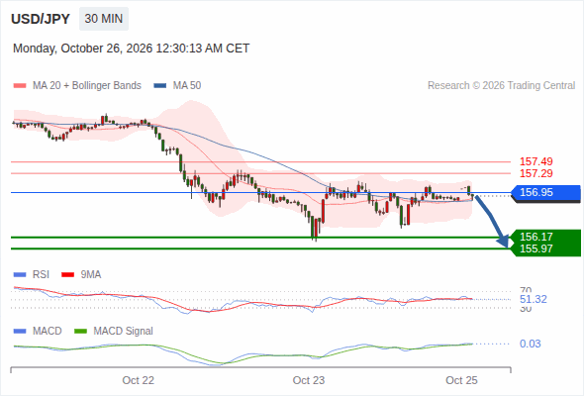Click the MA 20 + Bollinger Bands legend swatch
The height and width of the screenshot is (396, 584).
pyautogui.click(x=20, y=86)
